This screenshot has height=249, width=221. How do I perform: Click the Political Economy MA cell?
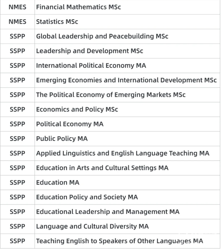[x=70, y=124]
